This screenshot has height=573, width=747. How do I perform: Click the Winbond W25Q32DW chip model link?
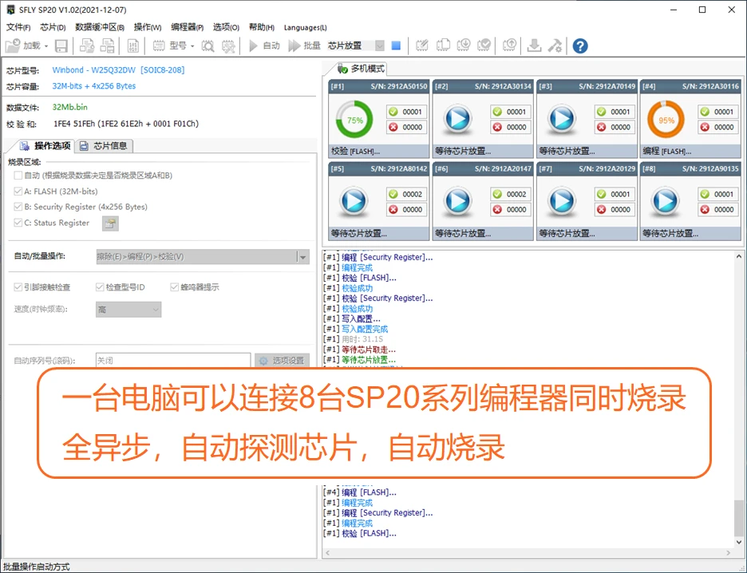coord(118,70)
